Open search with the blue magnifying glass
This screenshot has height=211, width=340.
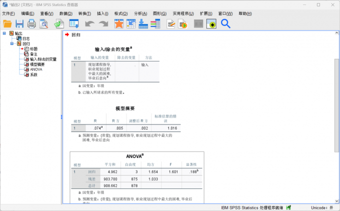coord(225,23)
